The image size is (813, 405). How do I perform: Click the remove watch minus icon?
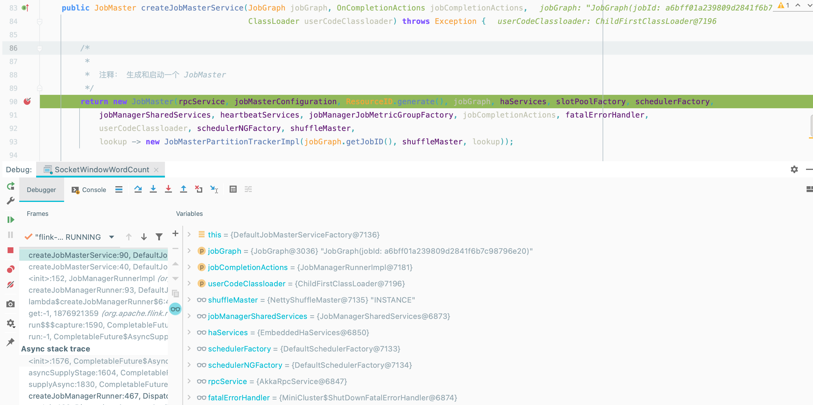(175, 249)
